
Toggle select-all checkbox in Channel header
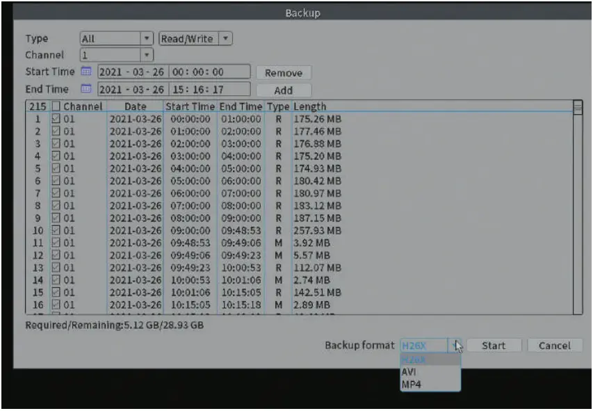56,106
